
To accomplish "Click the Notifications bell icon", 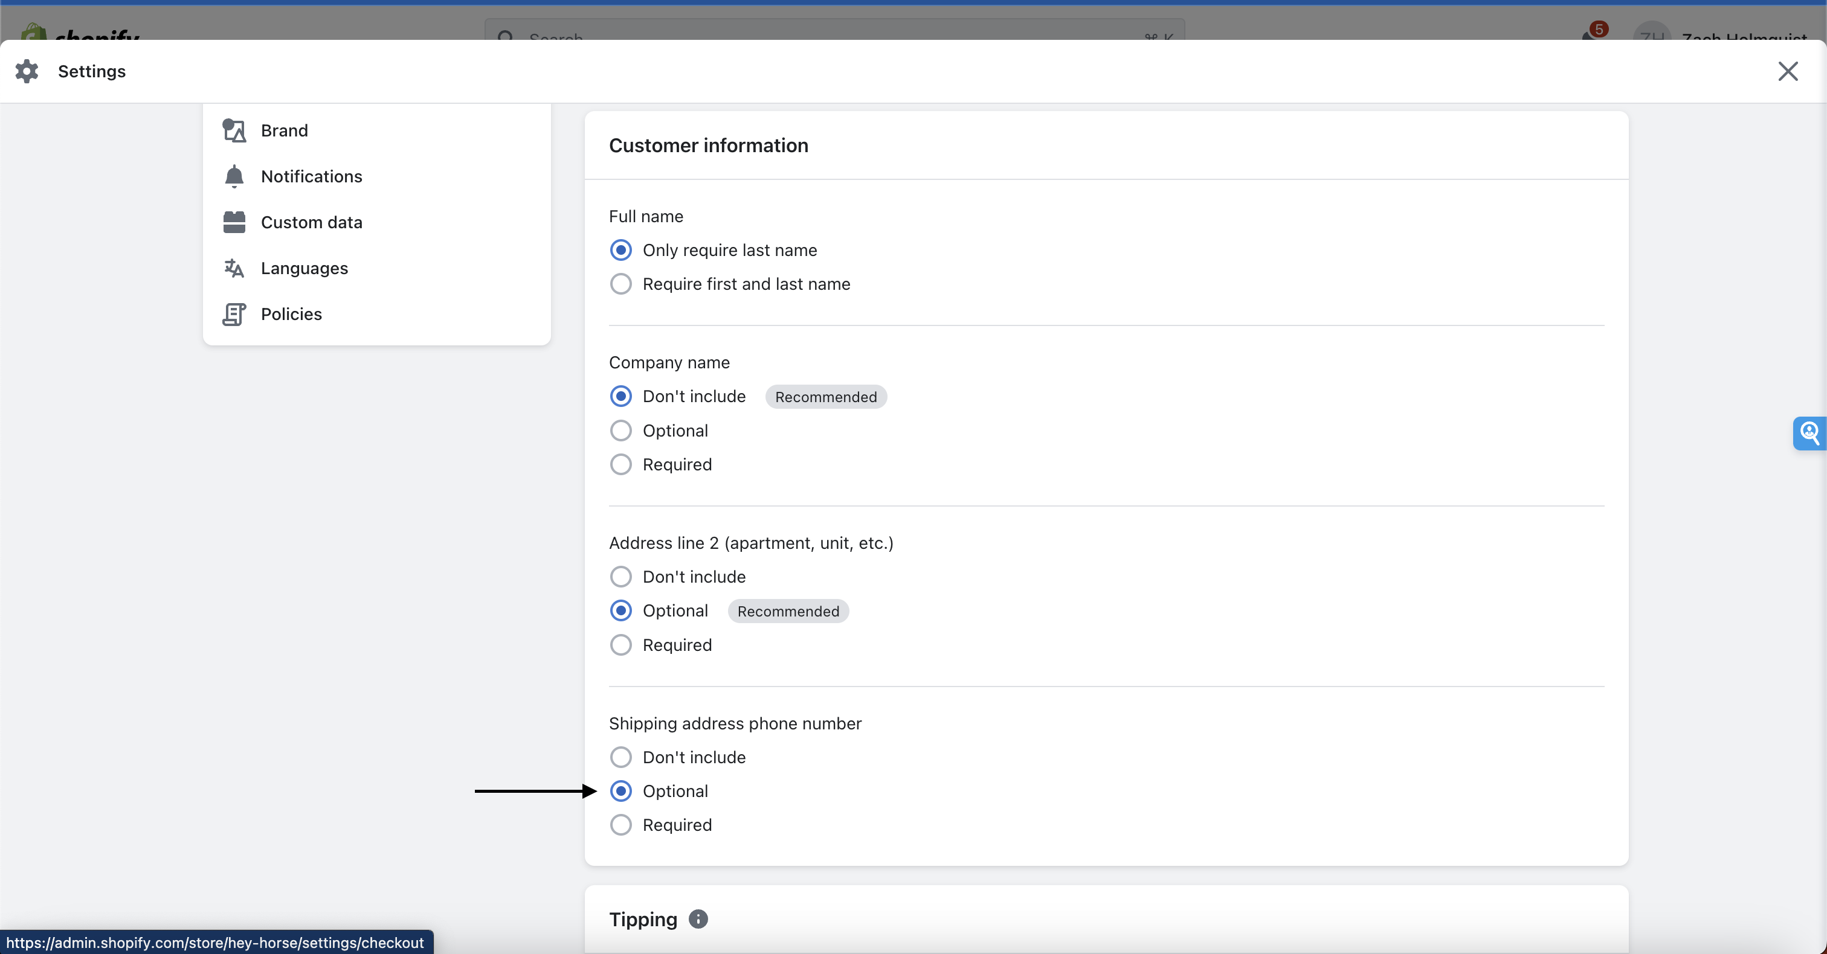I will pos(234,176).
